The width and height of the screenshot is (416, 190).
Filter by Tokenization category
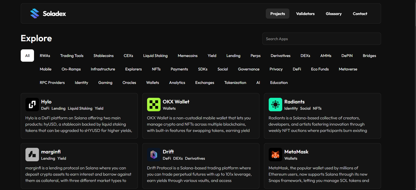point(235,83)
